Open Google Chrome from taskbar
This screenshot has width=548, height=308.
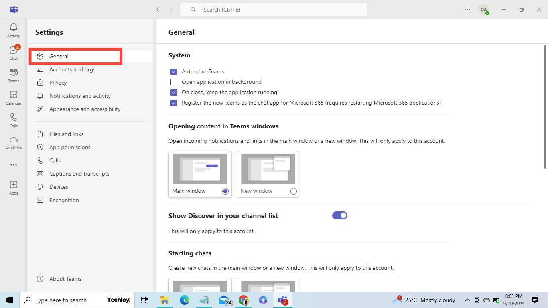pyautogui.click(x=244, y=300)
